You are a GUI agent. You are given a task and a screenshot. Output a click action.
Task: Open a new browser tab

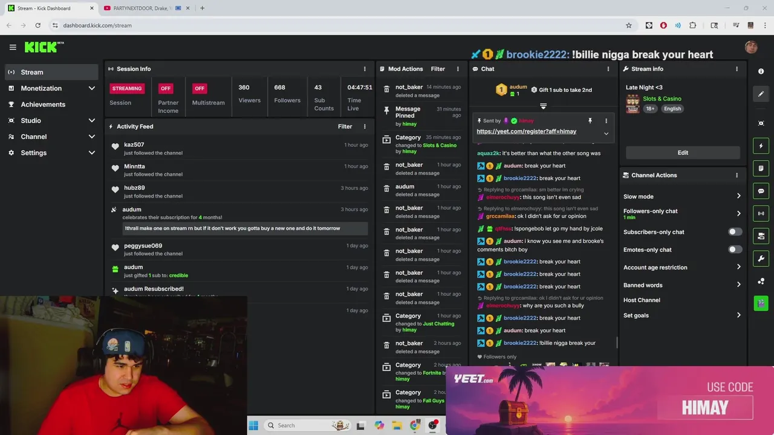(202, 8)
